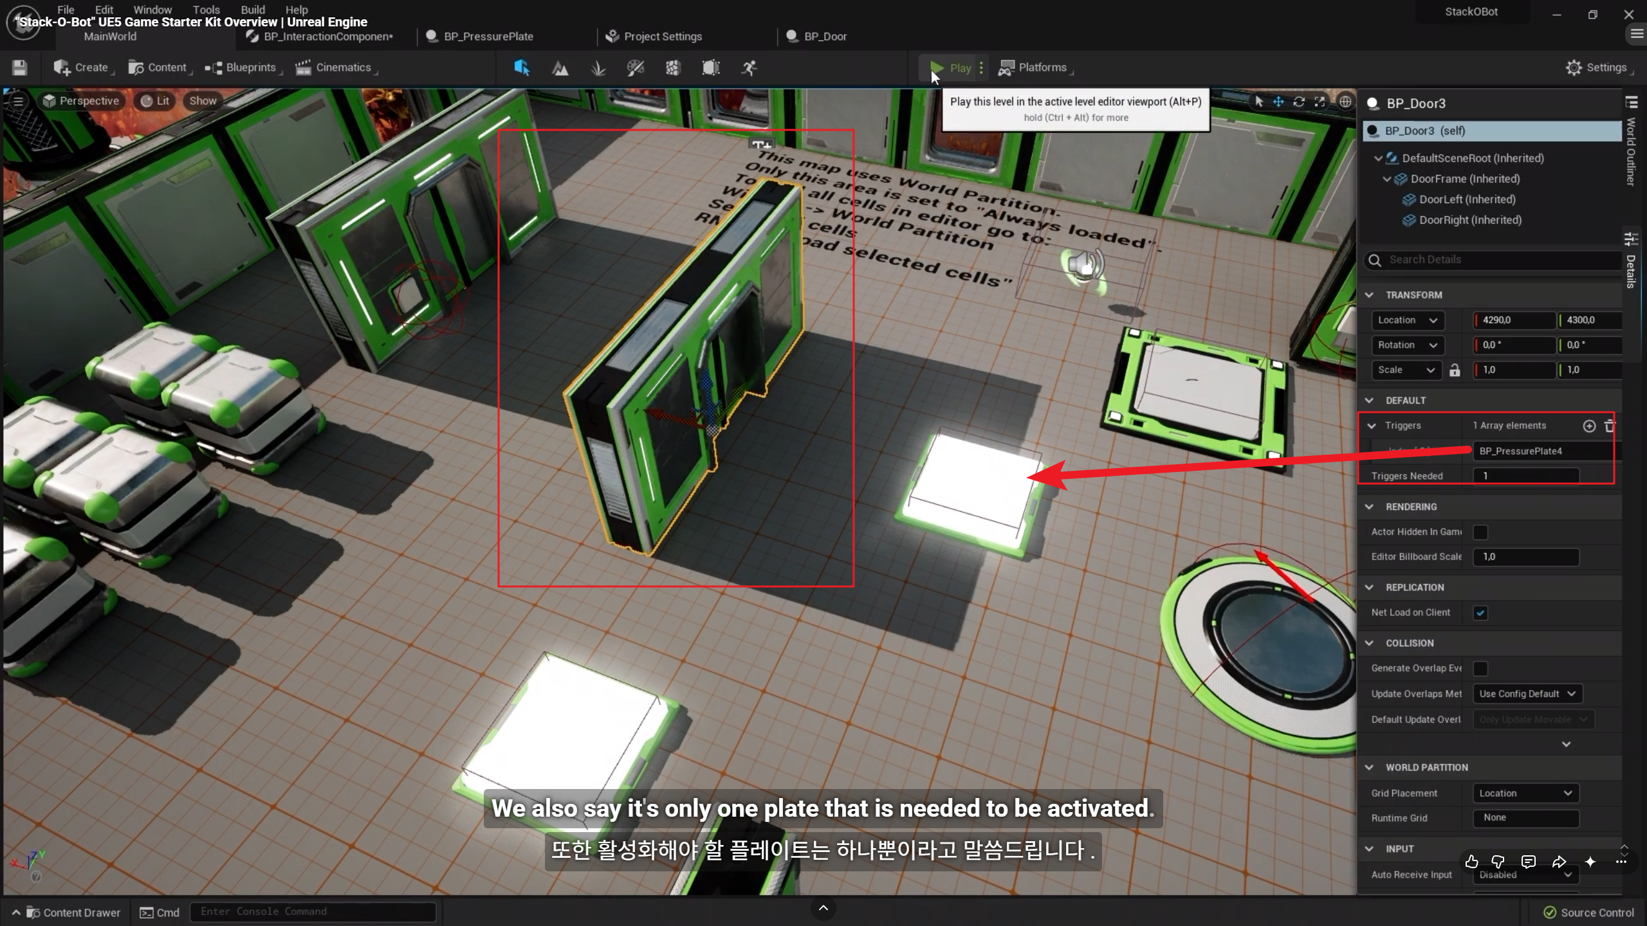
Task: Open the Platforms menu button
Action: (x=1035, y=68)
